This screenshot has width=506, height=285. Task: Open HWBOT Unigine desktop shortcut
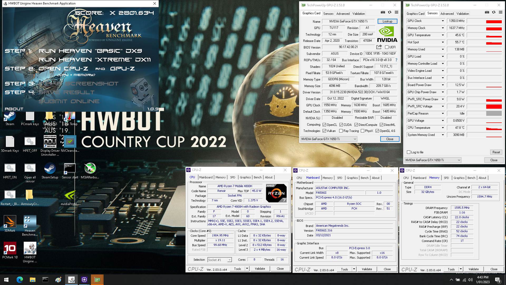pyautogui.click(x=30, y=252)
